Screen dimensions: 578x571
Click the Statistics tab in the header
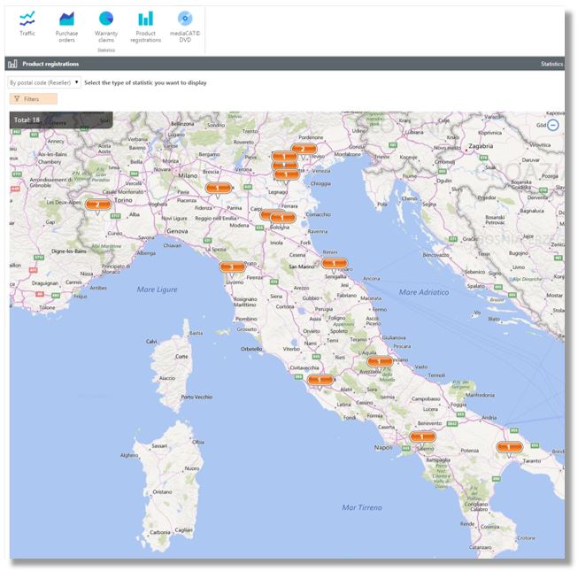tap(551, 65)
